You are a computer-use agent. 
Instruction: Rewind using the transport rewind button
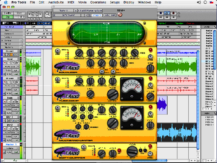tap(161, 17)
